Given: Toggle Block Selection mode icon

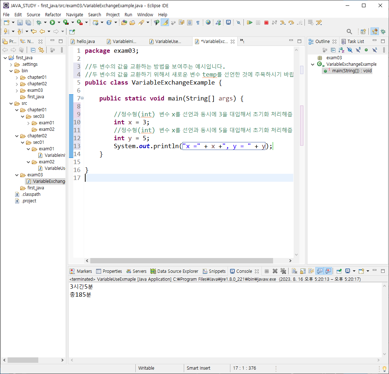Looking at the screenshot, I should click(190, 22).
